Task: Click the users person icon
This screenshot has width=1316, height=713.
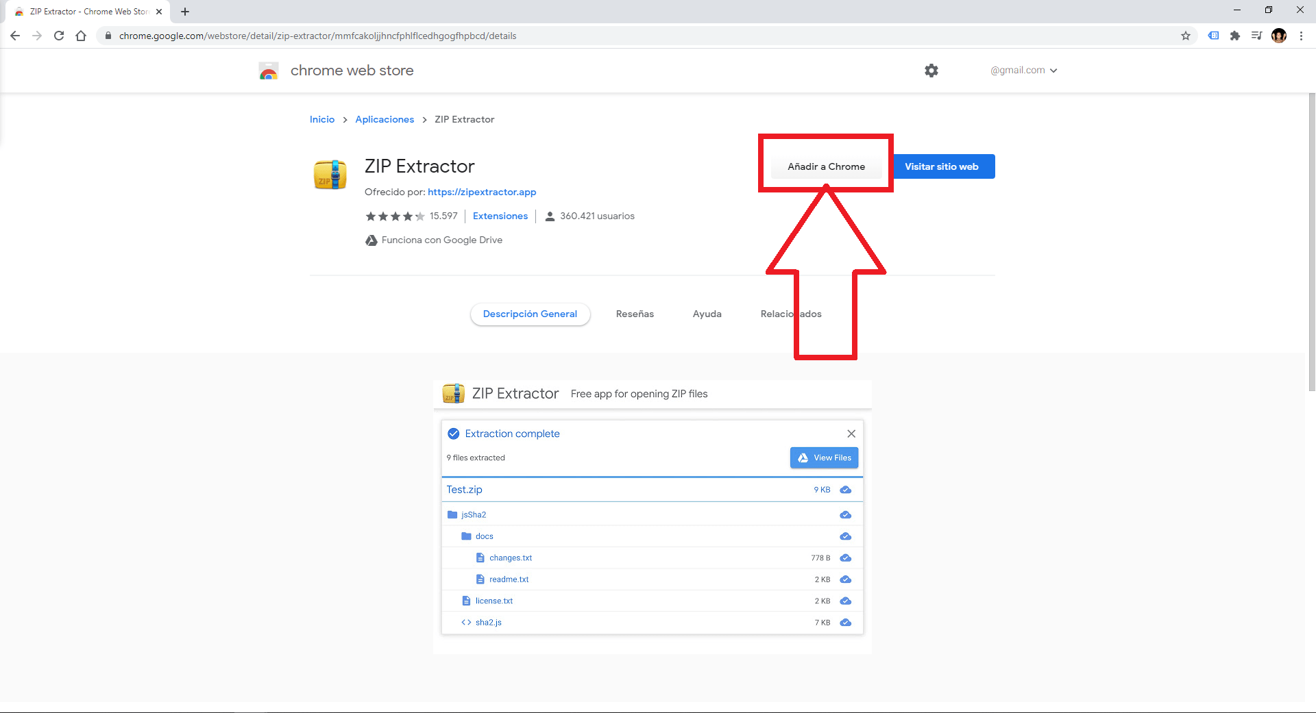Action: [x=550, y=216]
